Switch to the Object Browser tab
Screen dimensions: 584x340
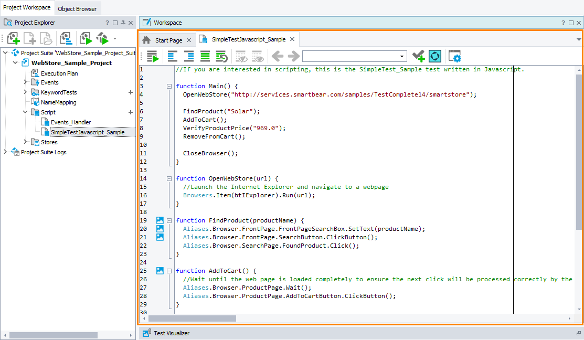pyautogui.click(x=77, y=8)
